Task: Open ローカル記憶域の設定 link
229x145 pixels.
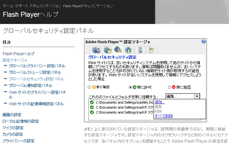Action: [21, 121]
